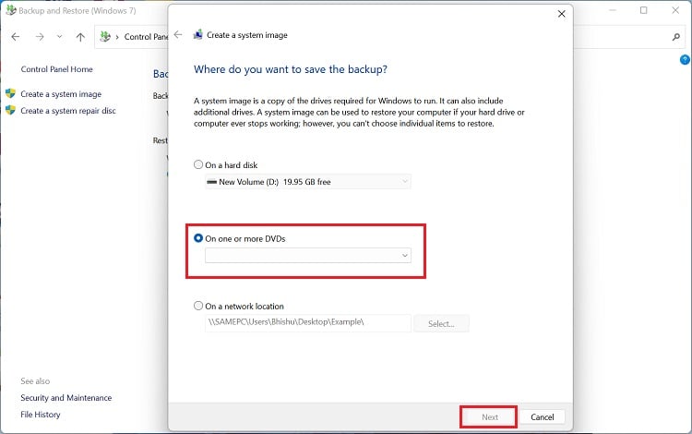Screen dimensions: 692x434
Task: Click the Control Panel back arrow
Action: point(16,37)
